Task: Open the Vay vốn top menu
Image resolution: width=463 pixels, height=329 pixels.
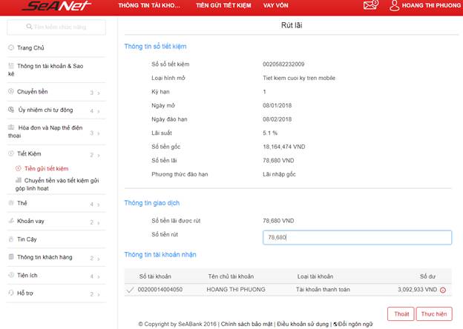Action: (277, 6)
